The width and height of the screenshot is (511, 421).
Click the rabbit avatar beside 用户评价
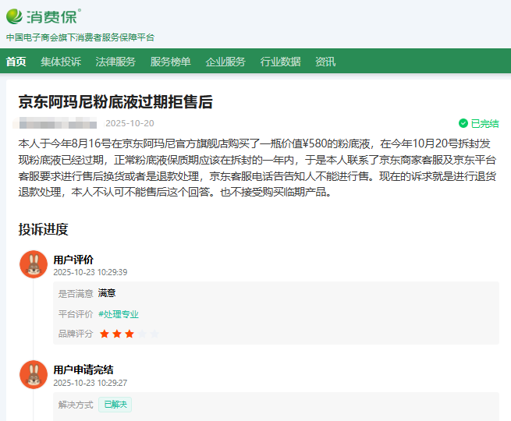[x=33, y=265]
